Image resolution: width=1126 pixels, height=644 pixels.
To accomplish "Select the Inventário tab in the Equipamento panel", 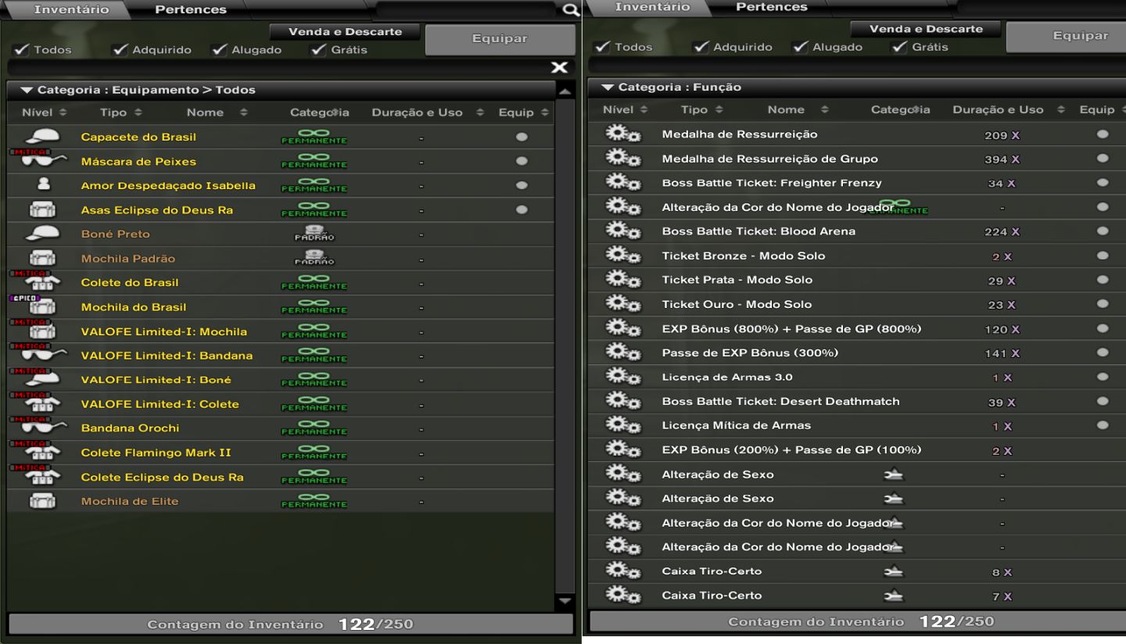I will [71, 10].
